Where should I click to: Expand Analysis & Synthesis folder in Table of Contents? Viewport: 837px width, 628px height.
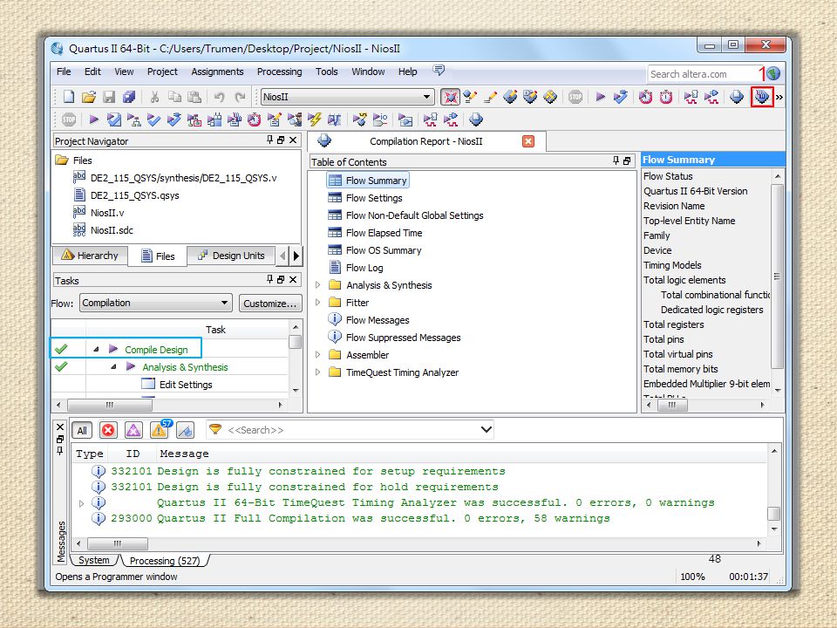[x=318, y=285]
